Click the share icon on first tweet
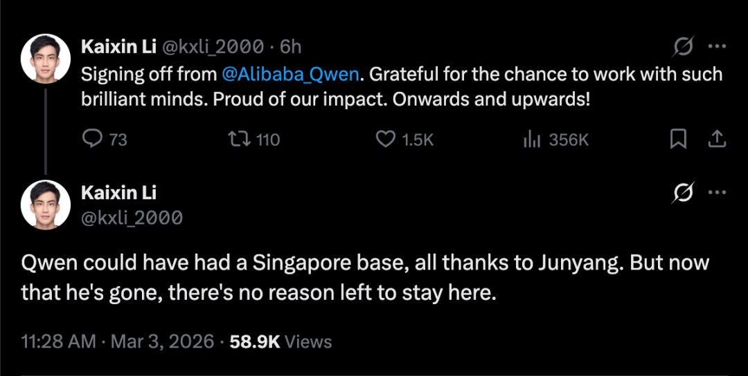 click(x=716, y=140)
